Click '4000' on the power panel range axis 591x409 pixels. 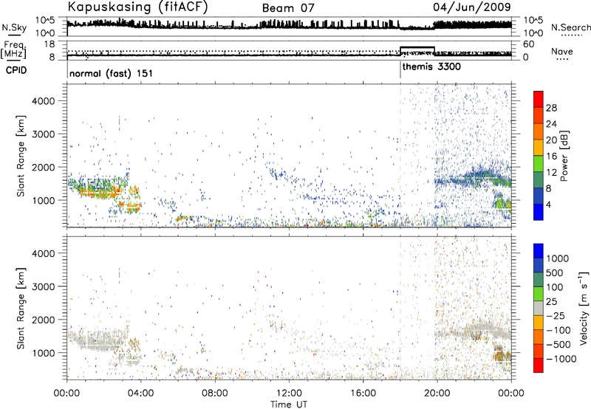43,101
